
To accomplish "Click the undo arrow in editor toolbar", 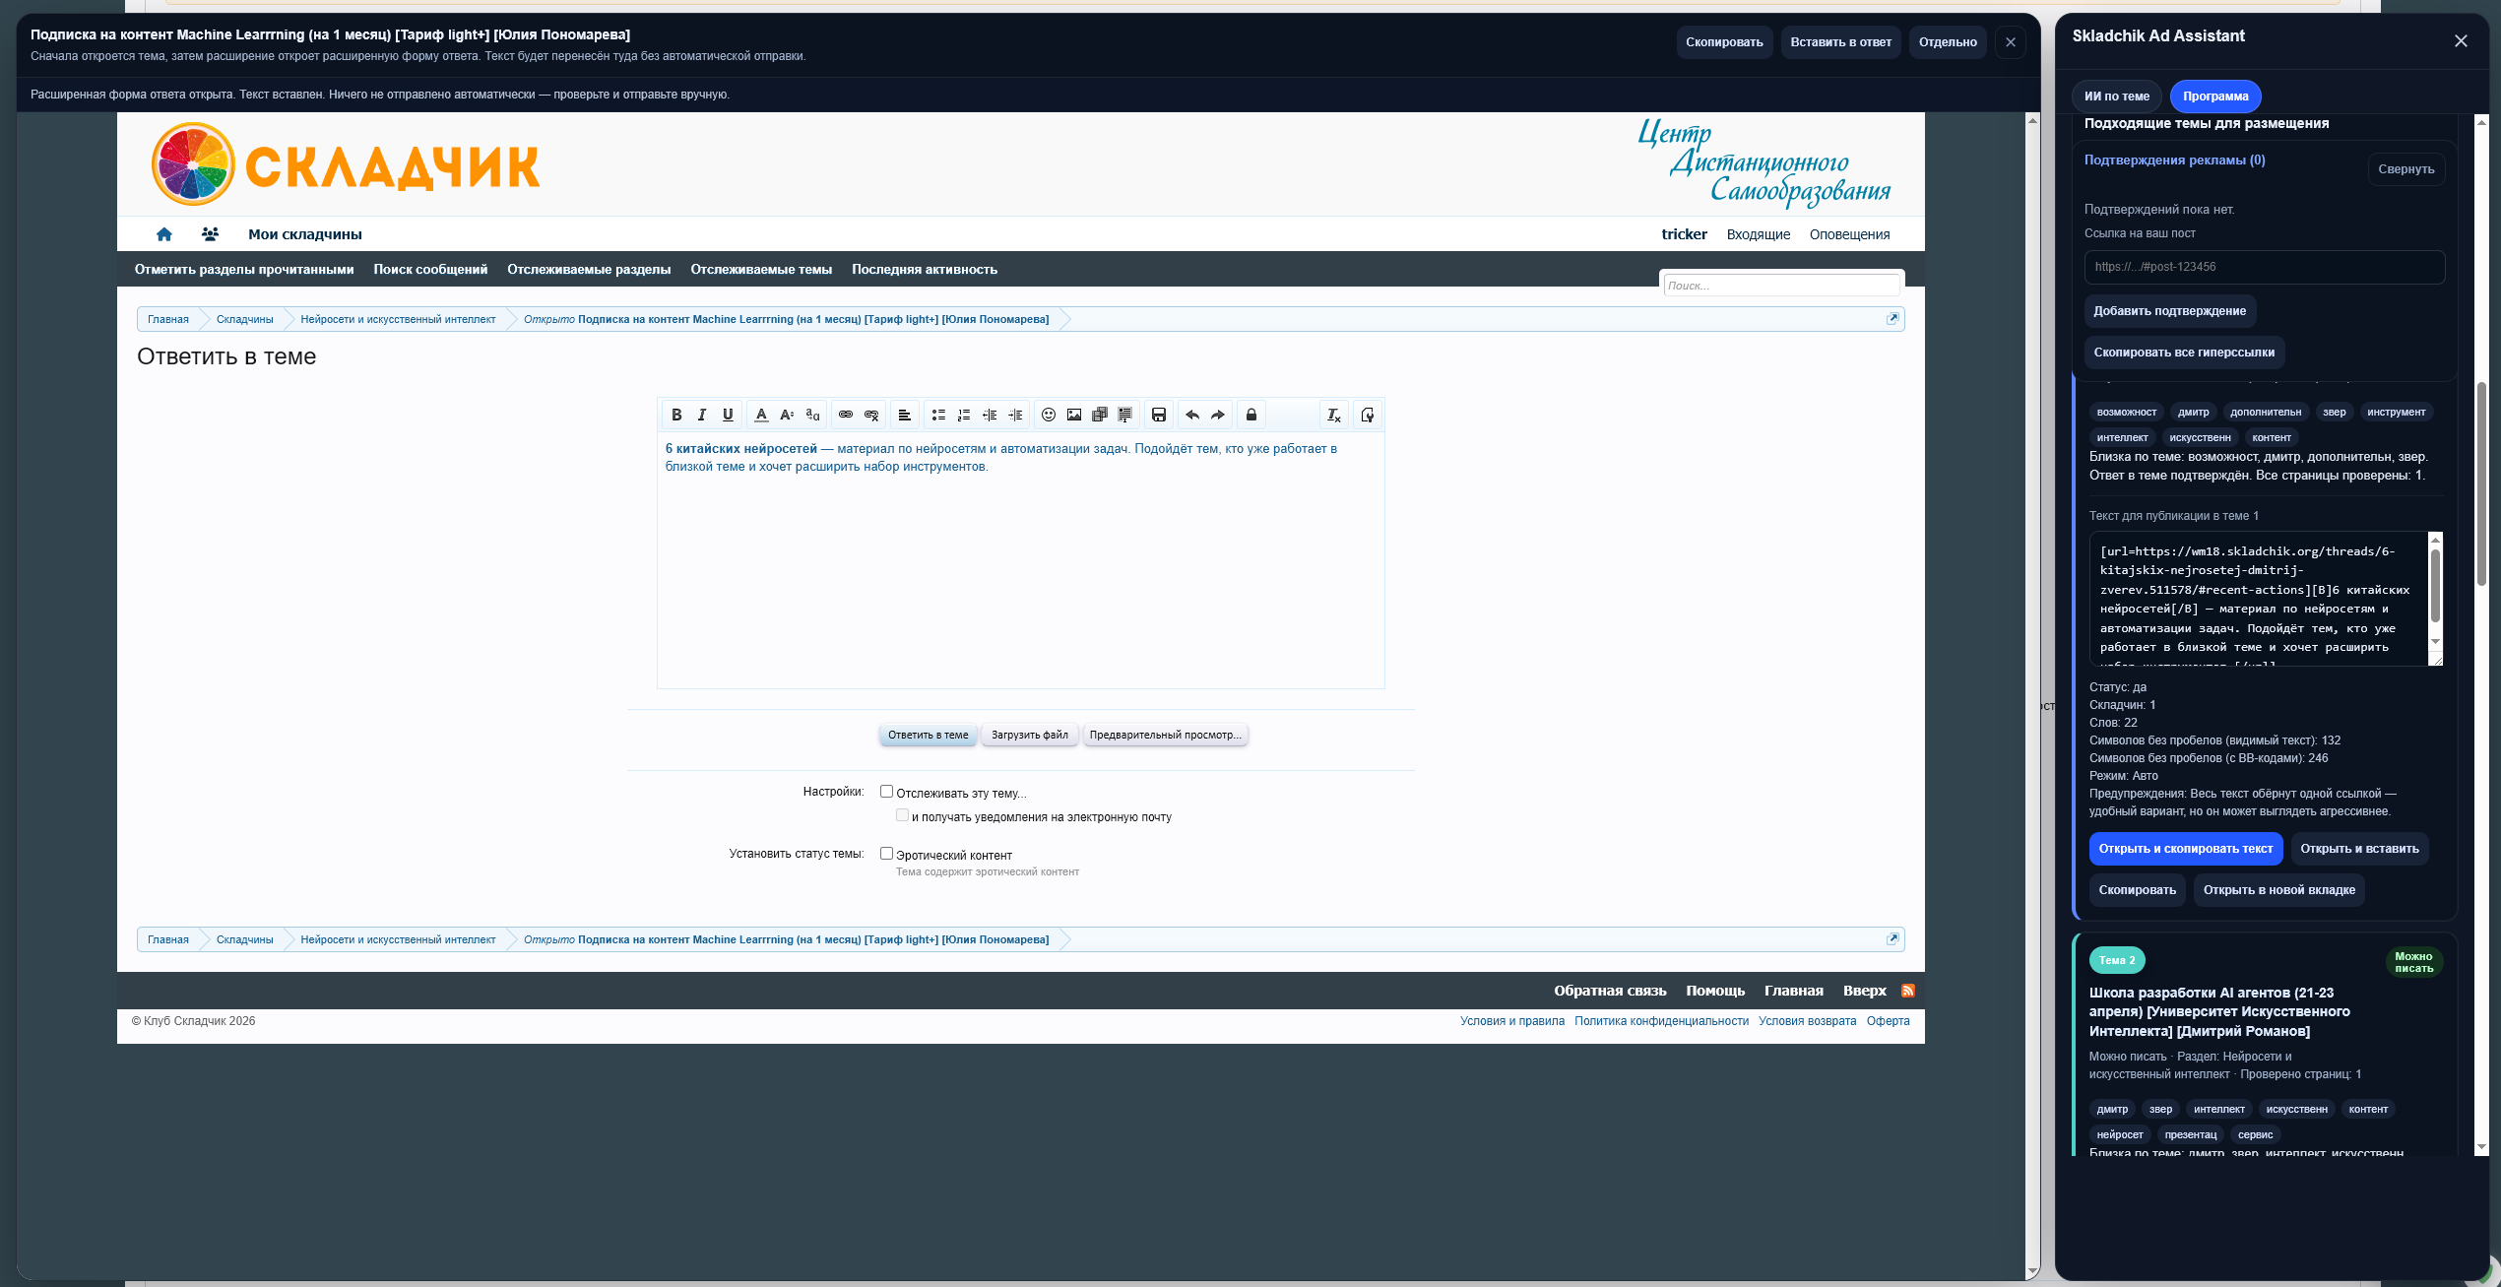I will (1191, 415).
